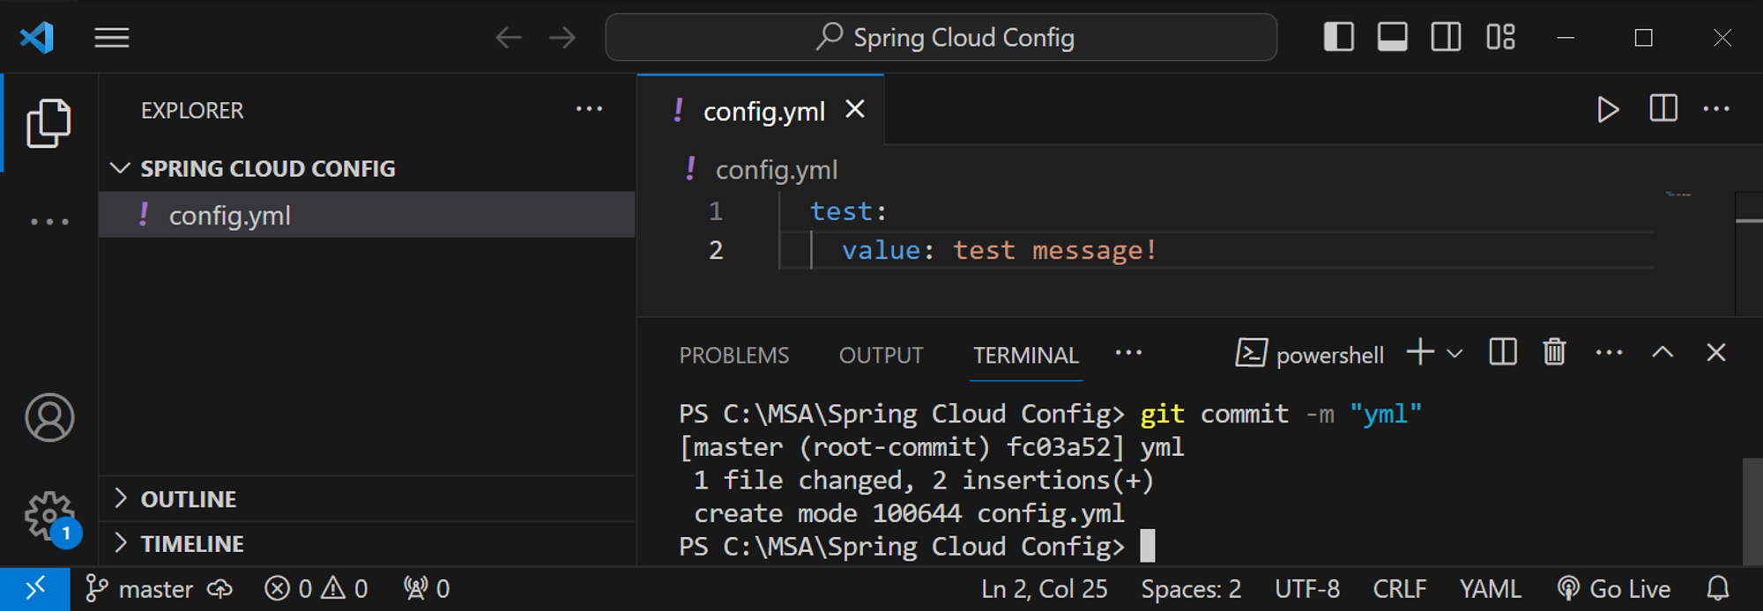
Task: Switch to the PROBLEMS panel tab
Action: pos(733,356)
